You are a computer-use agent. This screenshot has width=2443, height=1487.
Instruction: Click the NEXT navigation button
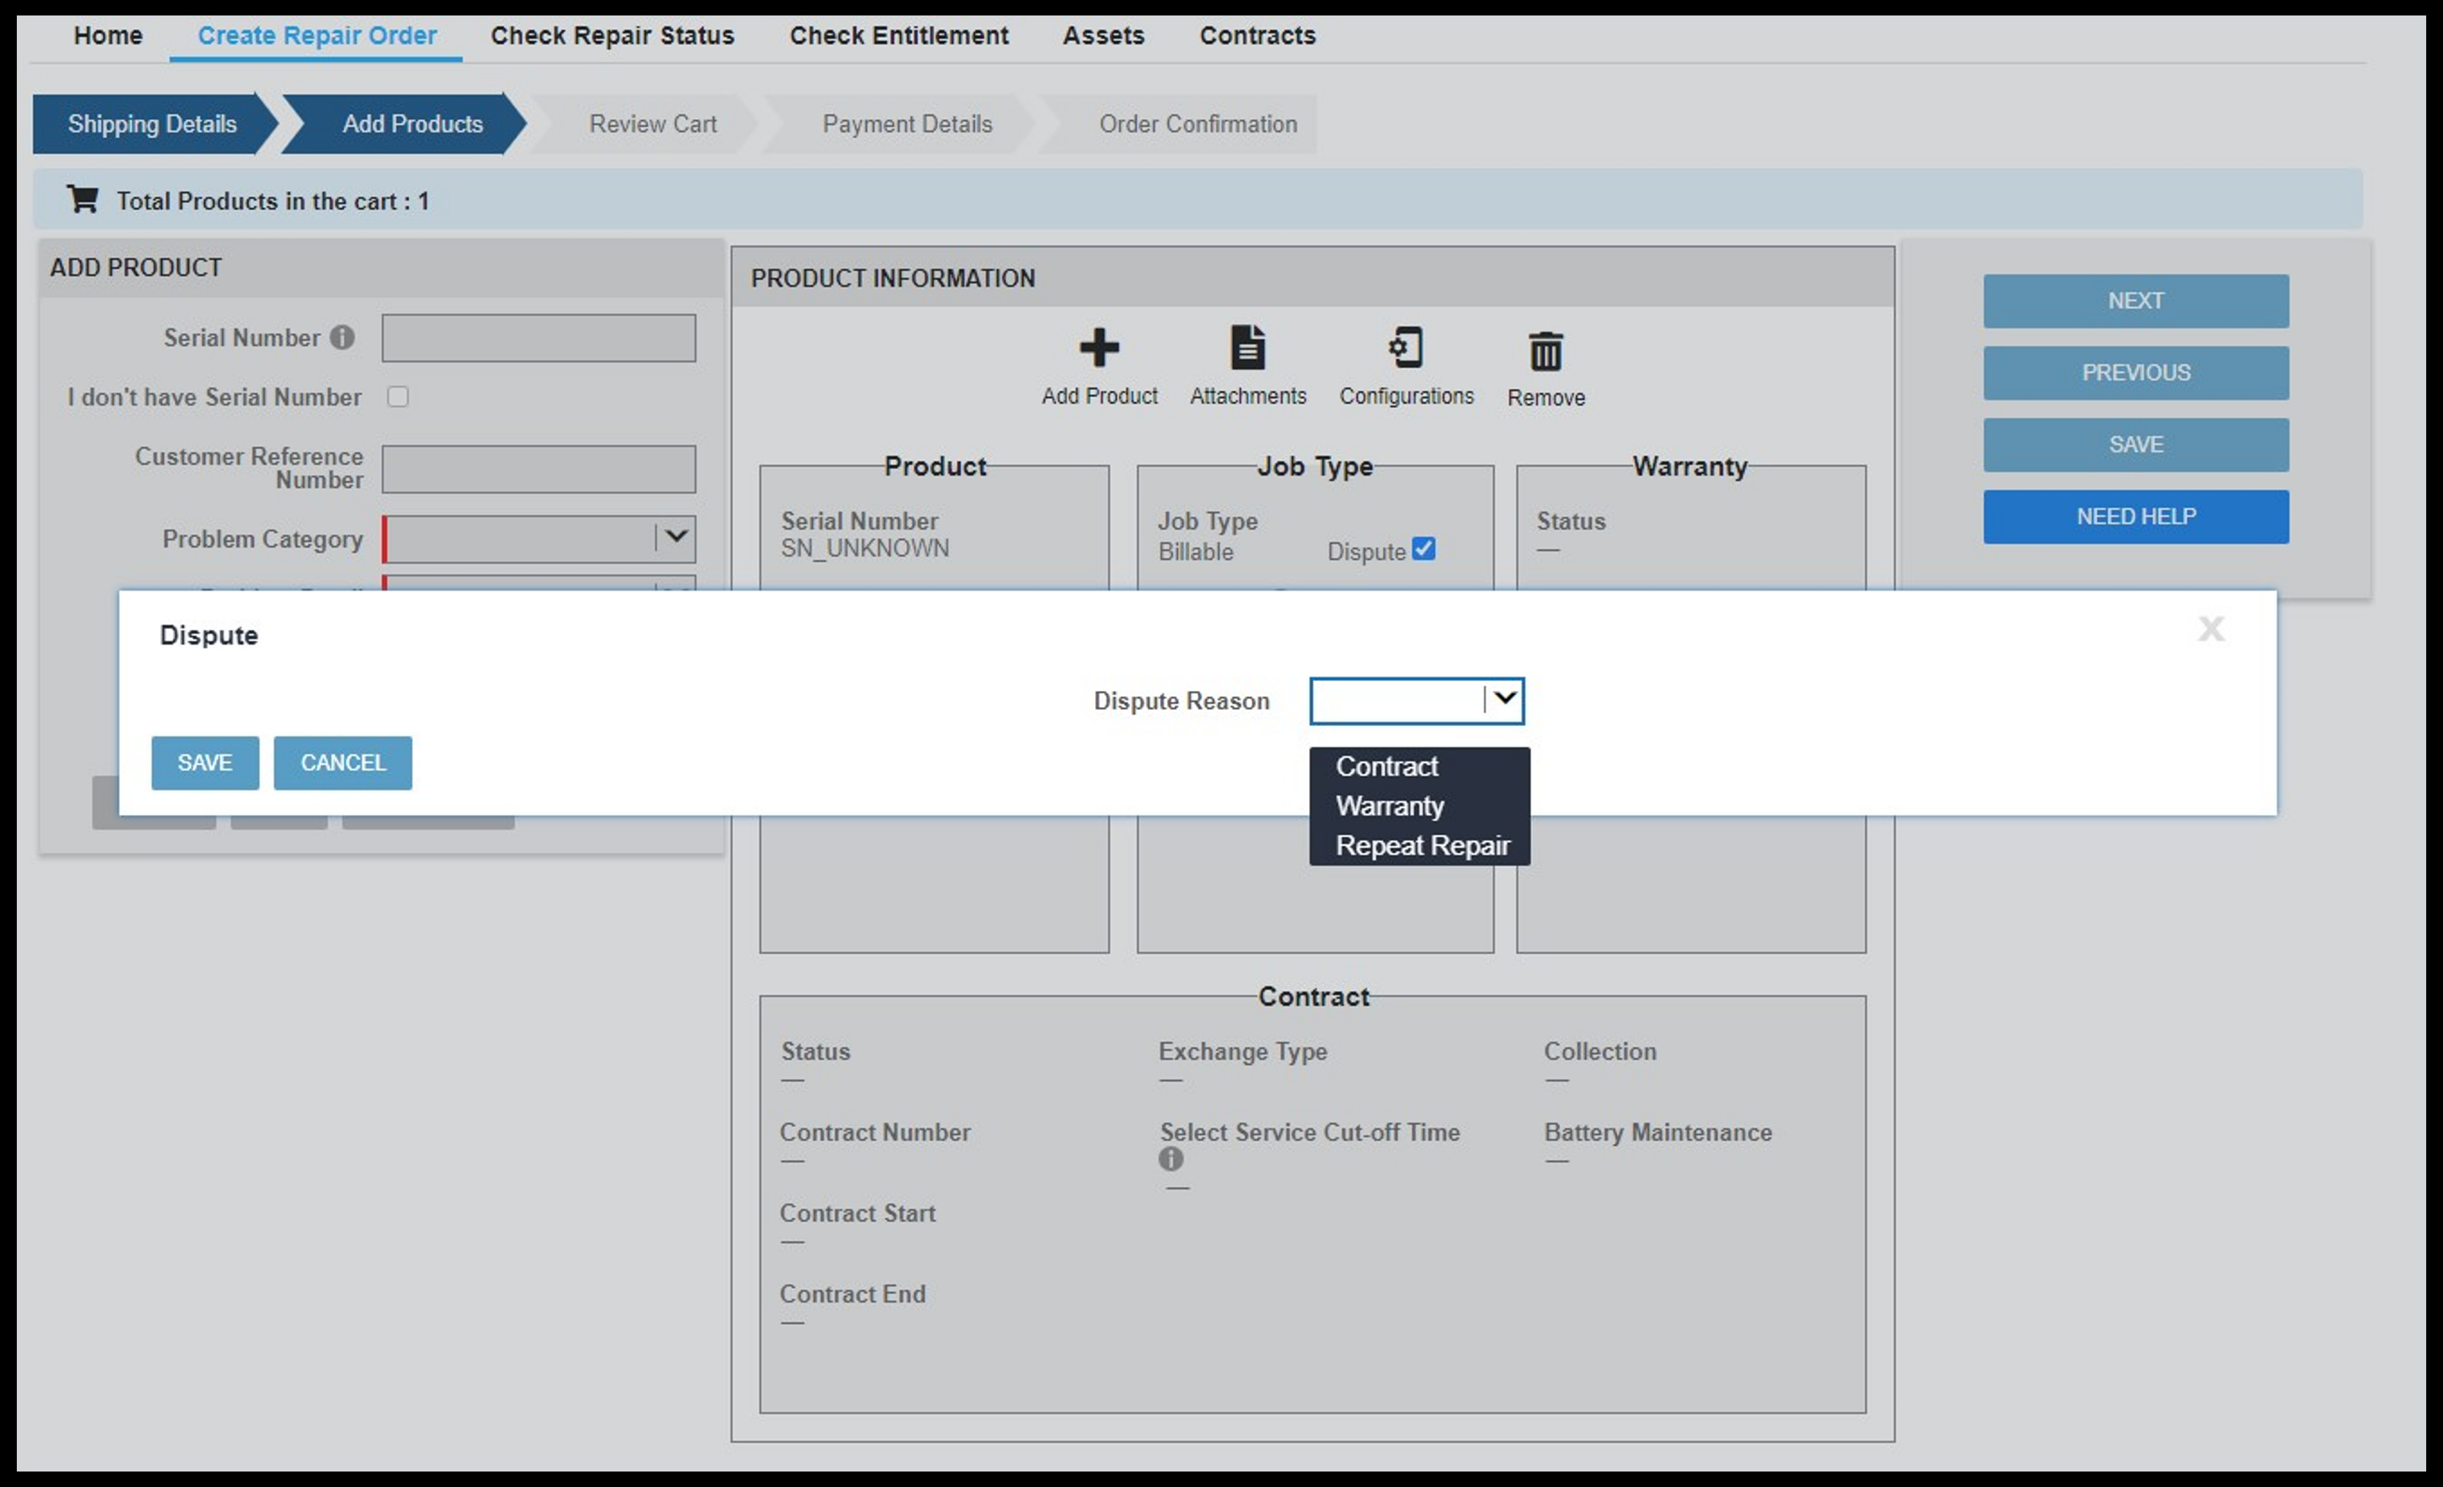point(2136,300)
